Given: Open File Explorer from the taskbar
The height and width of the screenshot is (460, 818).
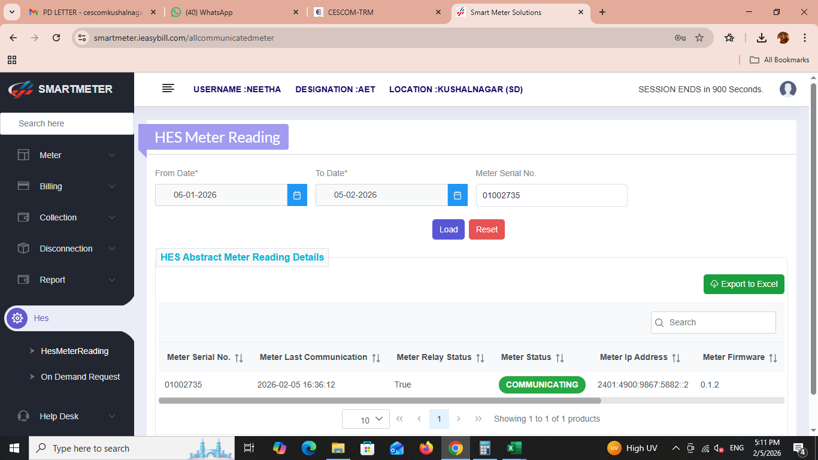Looking at the screenshot, I should [338, 448].
